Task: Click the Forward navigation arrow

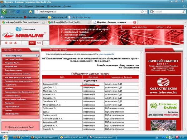Action: pos(9,12)
